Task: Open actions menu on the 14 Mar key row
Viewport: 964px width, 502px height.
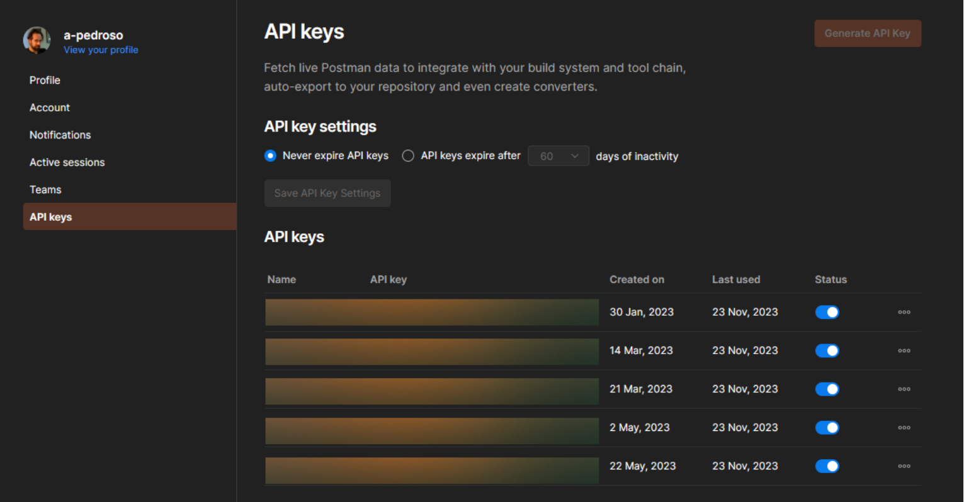Action: [x=904, y=350]
